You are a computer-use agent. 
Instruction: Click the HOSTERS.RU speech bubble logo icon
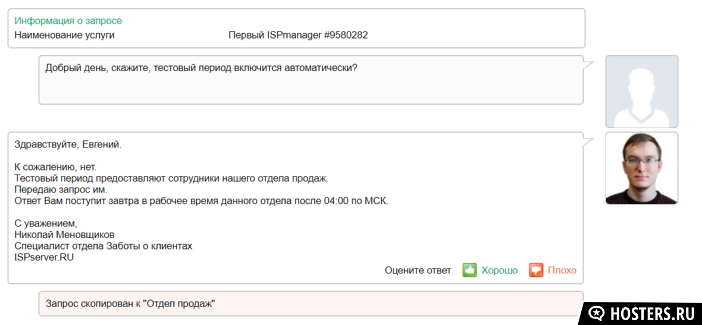(x=598, y=313)
